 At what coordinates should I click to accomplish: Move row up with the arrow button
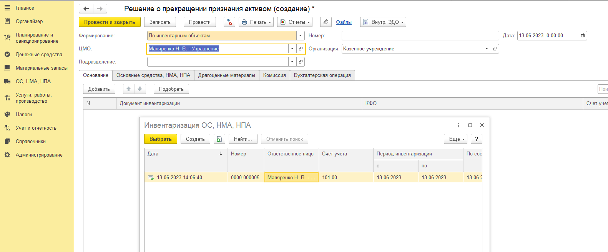(x=129, y=89)
